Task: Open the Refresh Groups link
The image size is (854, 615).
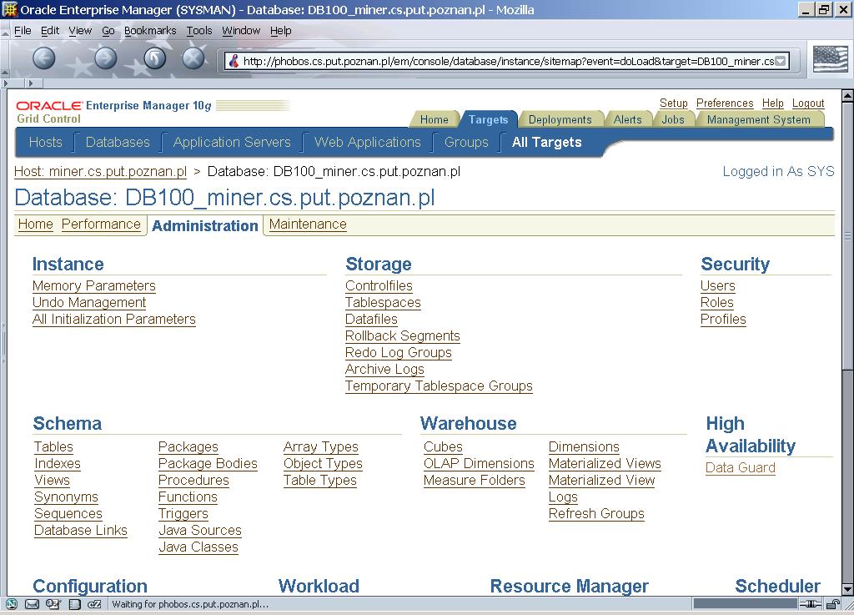Action: tap(596, 514)
